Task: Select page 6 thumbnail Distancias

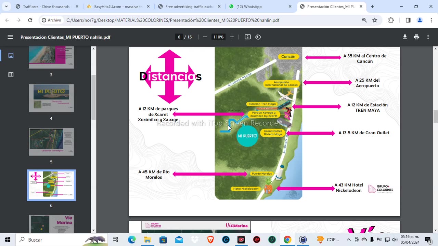Action: click(51, 185)
